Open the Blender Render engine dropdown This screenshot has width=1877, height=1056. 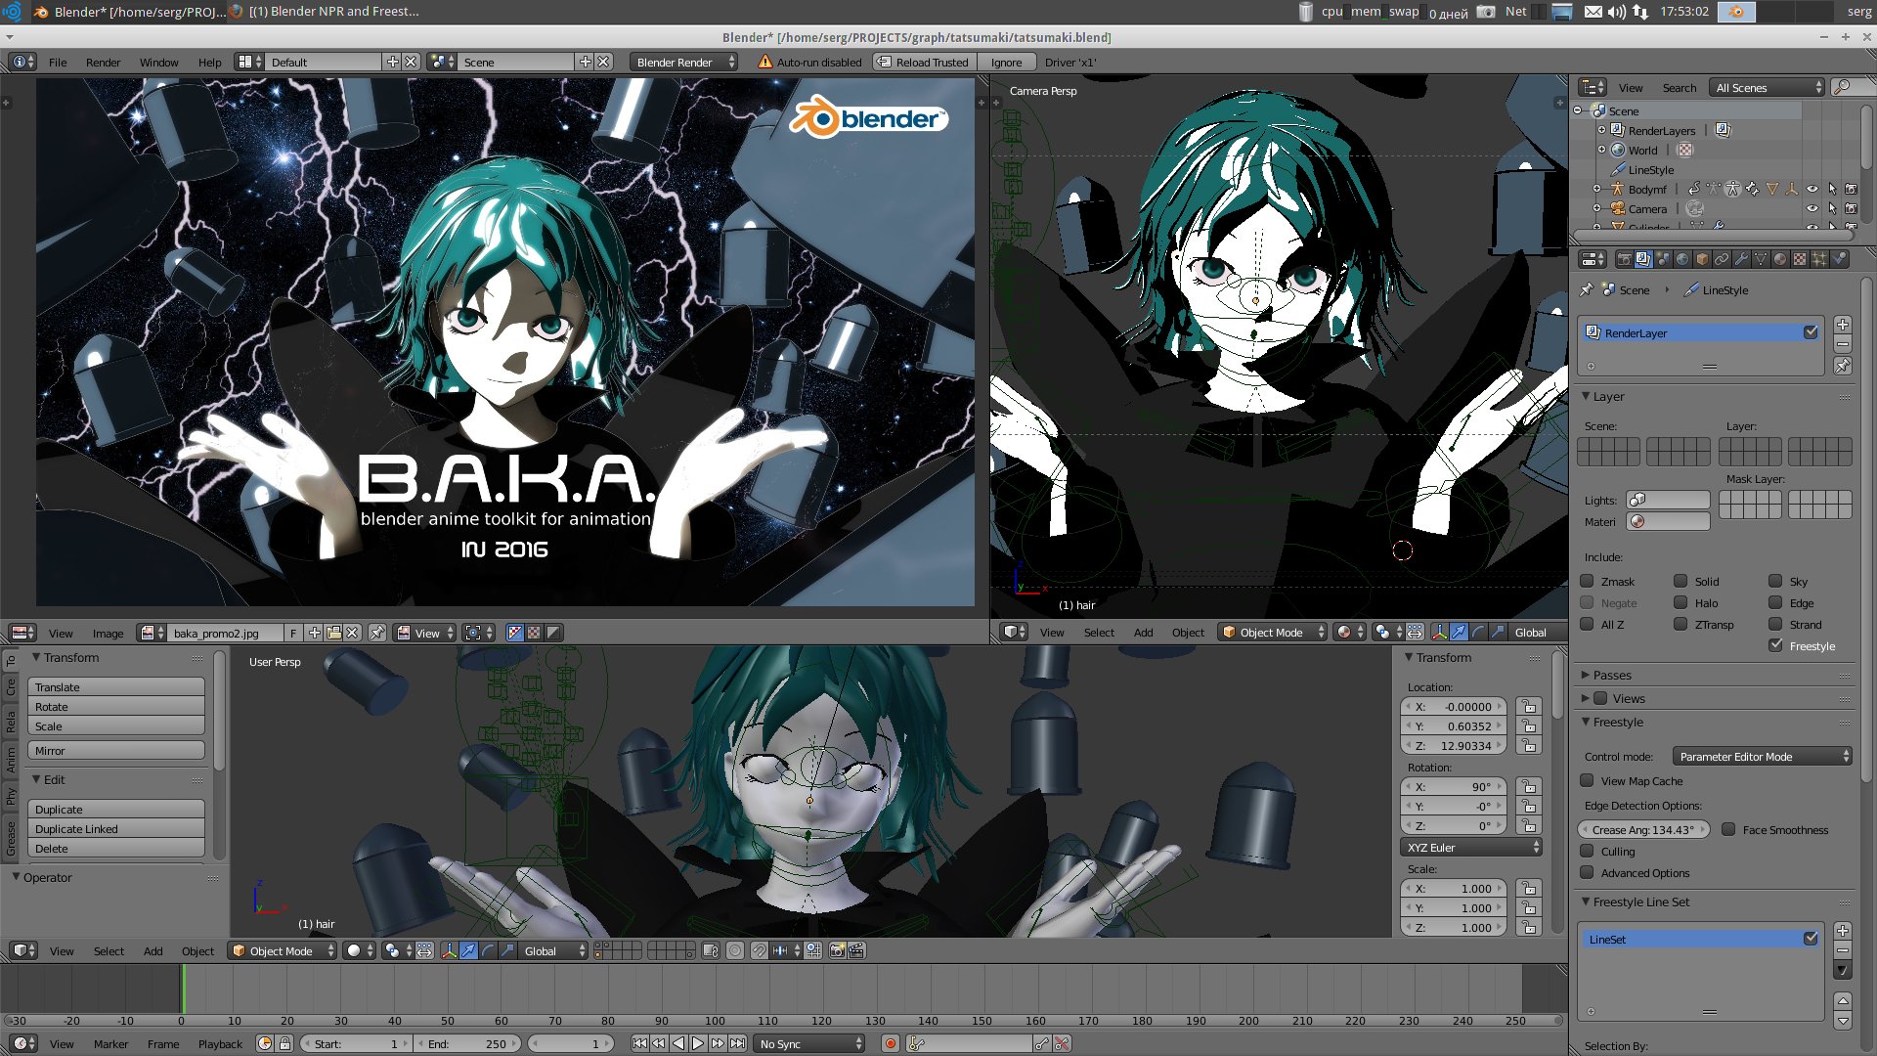(684, 62)
